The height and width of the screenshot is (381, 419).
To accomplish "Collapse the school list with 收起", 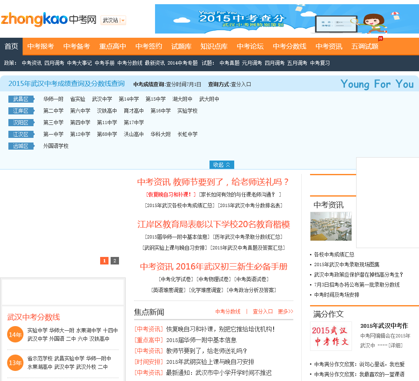I will (x=222, y=165).
